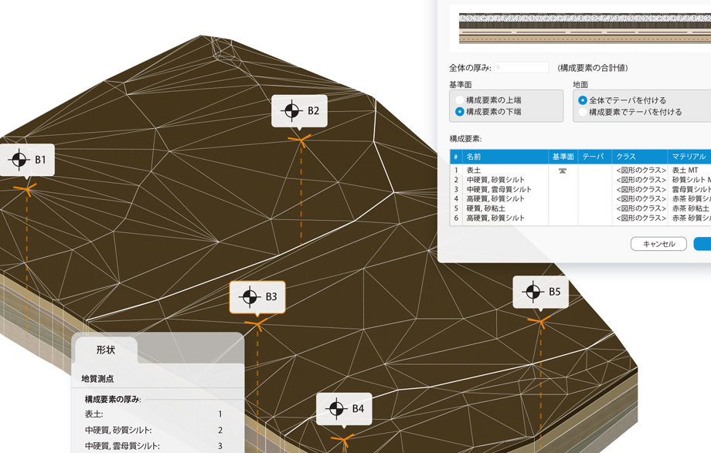Select the B1 survey point label

click(27, 160)
